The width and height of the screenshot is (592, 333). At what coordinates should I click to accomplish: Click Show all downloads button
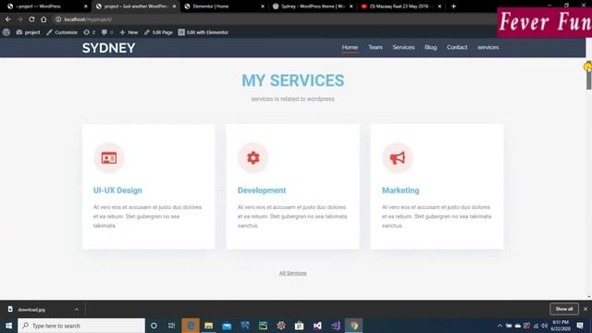[564, 309]
